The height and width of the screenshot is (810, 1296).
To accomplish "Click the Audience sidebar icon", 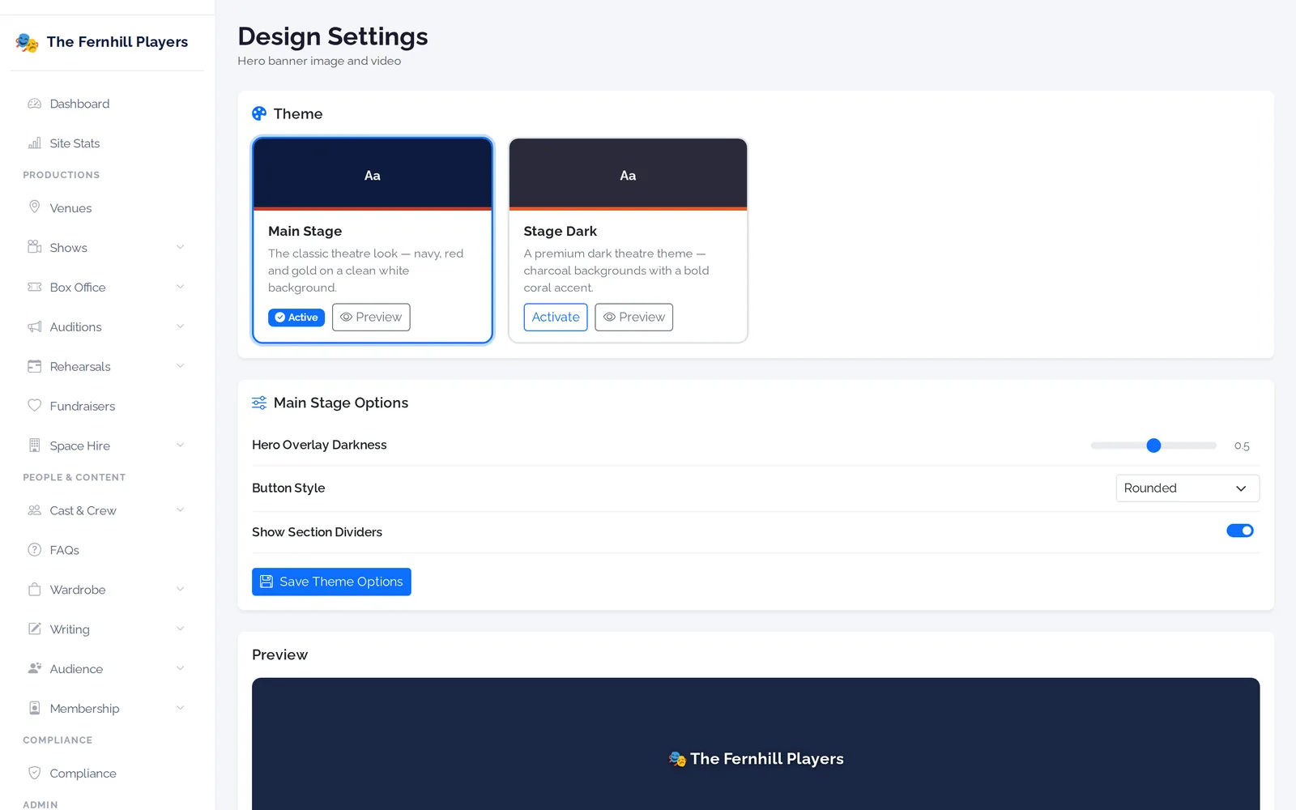I will coord(35,669).
